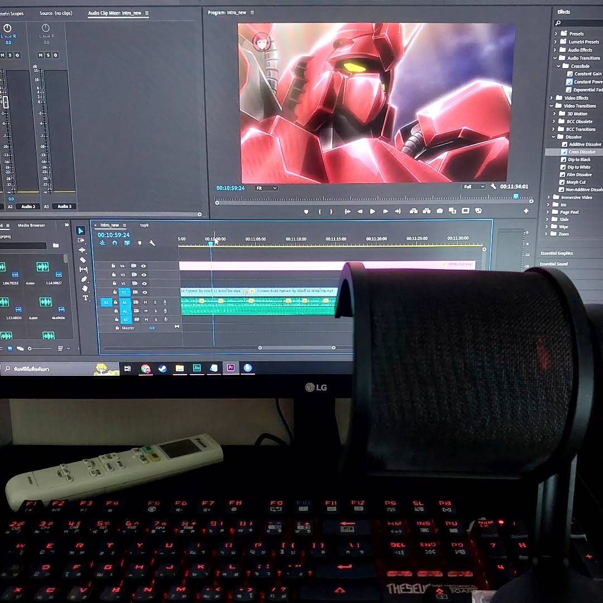
Task: Export a frame with the camera icon
Action: [x=439, y=211]
